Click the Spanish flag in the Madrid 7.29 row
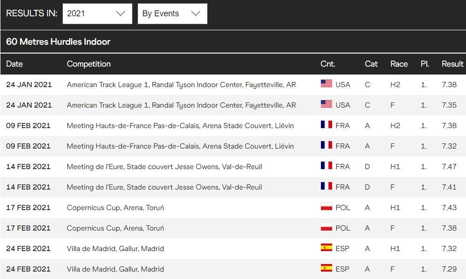Image resolution: width=466 pixels, height=279 pixels. tap(327, 268)
